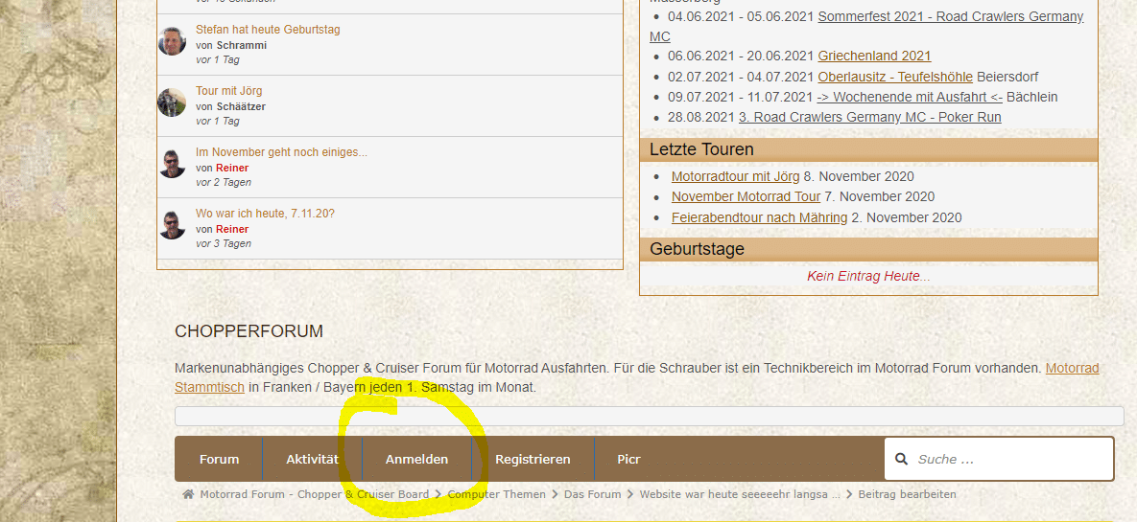Follow the Motorrad Stammtisch link
This screenshot has height=522, width=1137.
[x=1072, y=368]
